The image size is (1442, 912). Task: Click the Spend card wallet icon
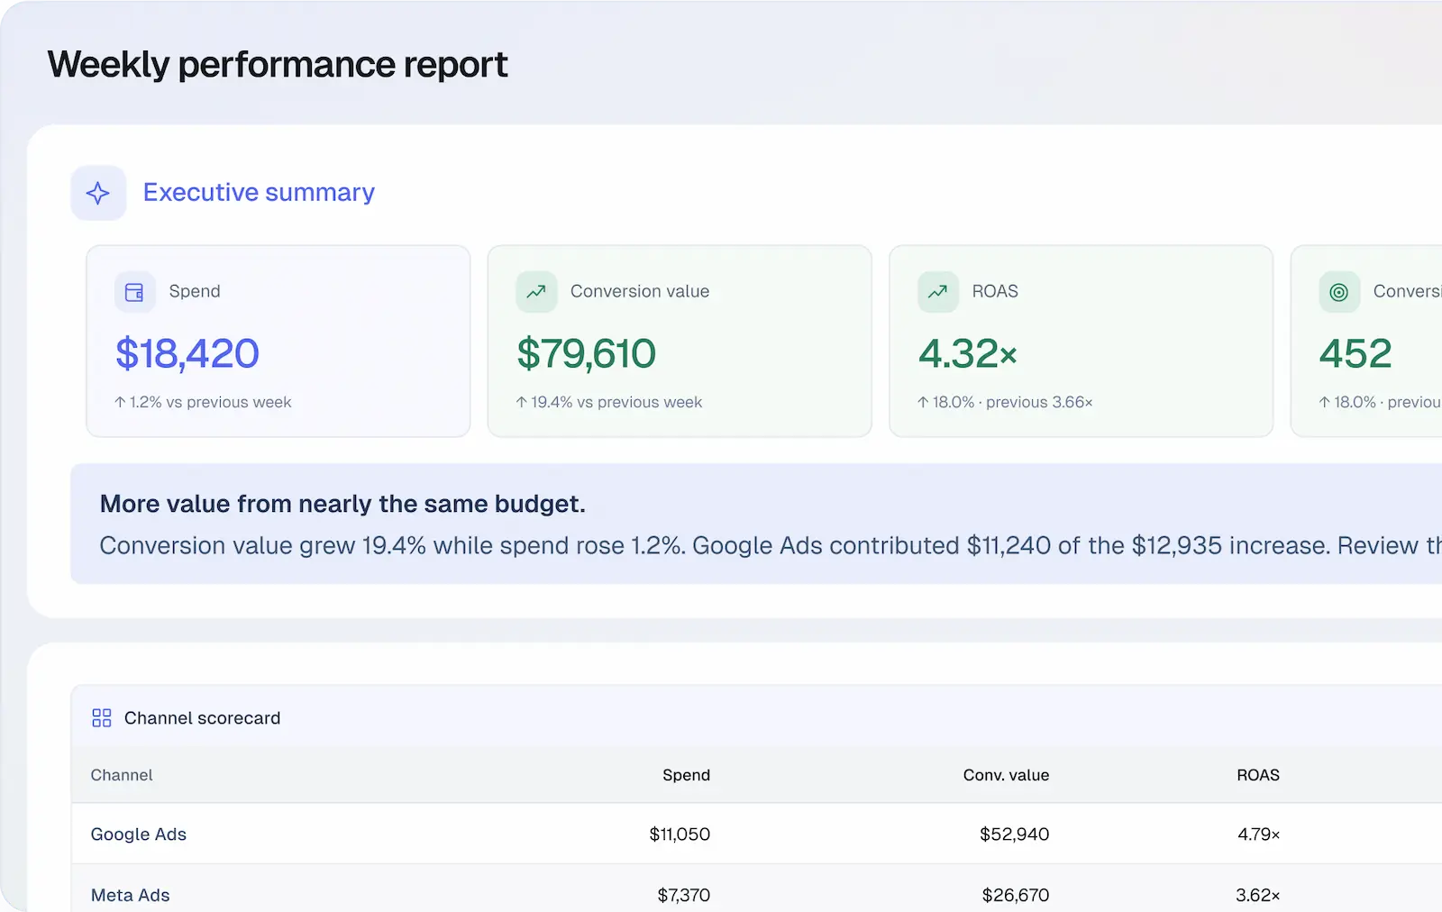coord(134,292)
